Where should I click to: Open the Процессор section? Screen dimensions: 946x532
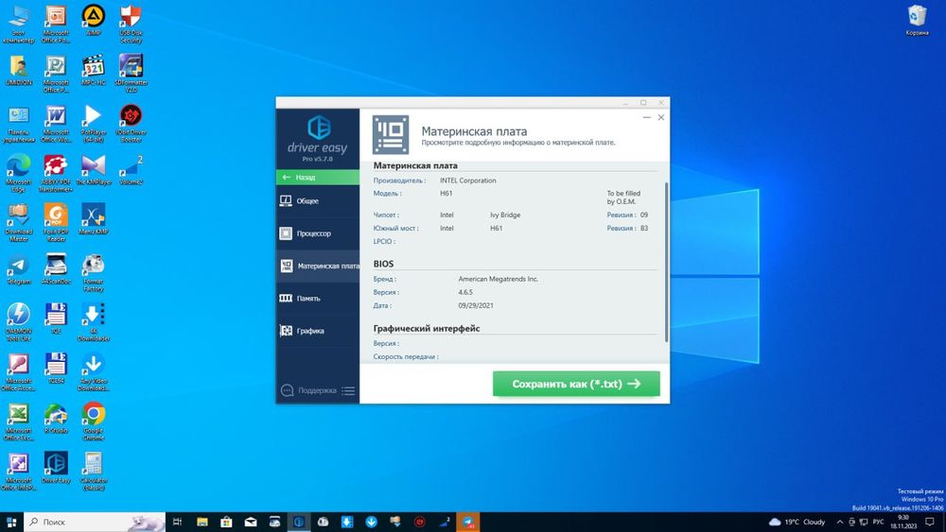[x=317, y=233]
